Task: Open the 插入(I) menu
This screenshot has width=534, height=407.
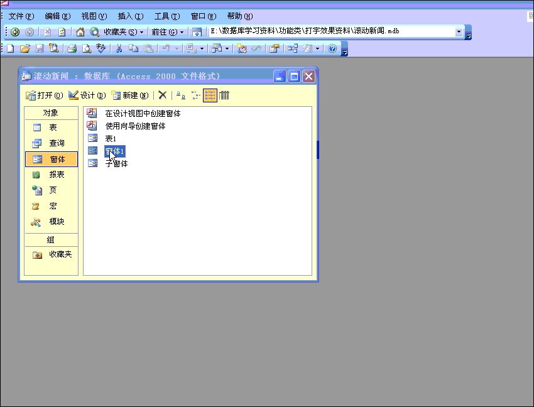Action: coord(131,16)
